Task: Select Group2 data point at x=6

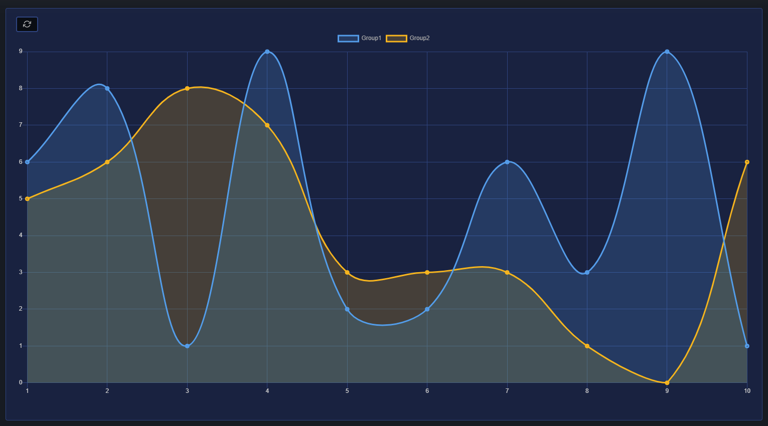Action: click(427, 272)
